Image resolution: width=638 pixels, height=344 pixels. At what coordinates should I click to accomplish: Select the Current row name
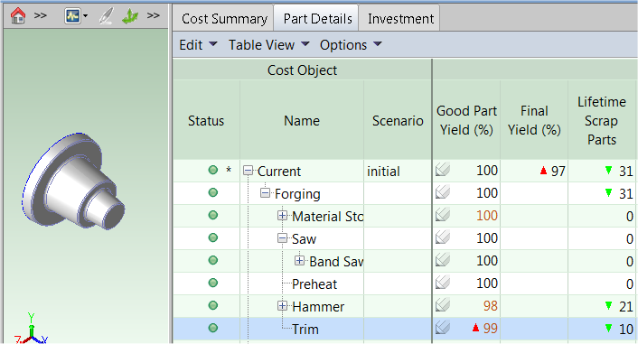point(279,172)
